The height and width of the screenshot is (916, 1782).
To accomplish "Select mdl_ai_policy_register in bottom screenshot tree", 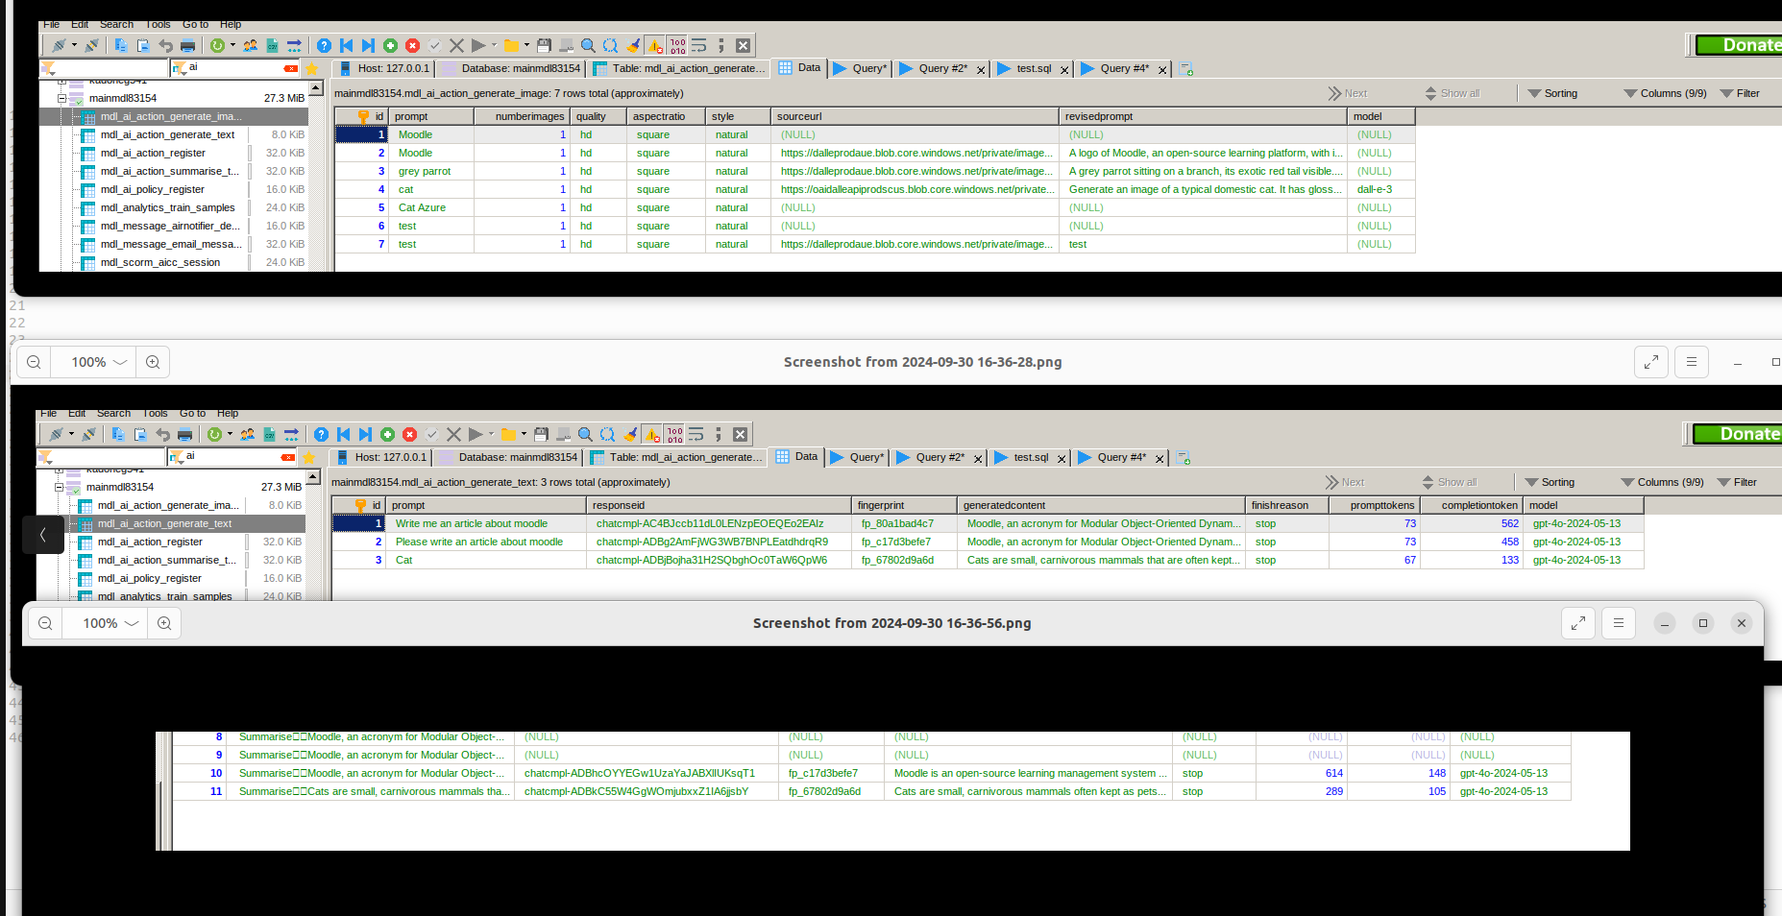I will click(149, 578).
